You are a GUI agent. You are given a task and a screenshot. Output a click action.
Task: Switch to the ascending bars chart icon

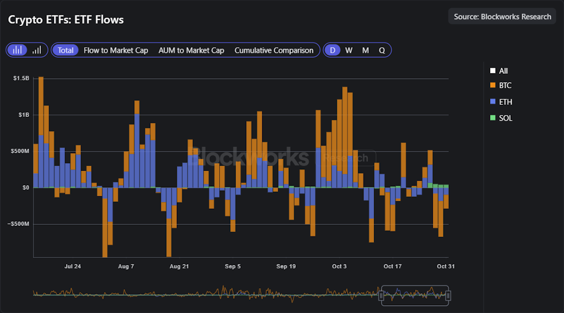coord(37,50)
